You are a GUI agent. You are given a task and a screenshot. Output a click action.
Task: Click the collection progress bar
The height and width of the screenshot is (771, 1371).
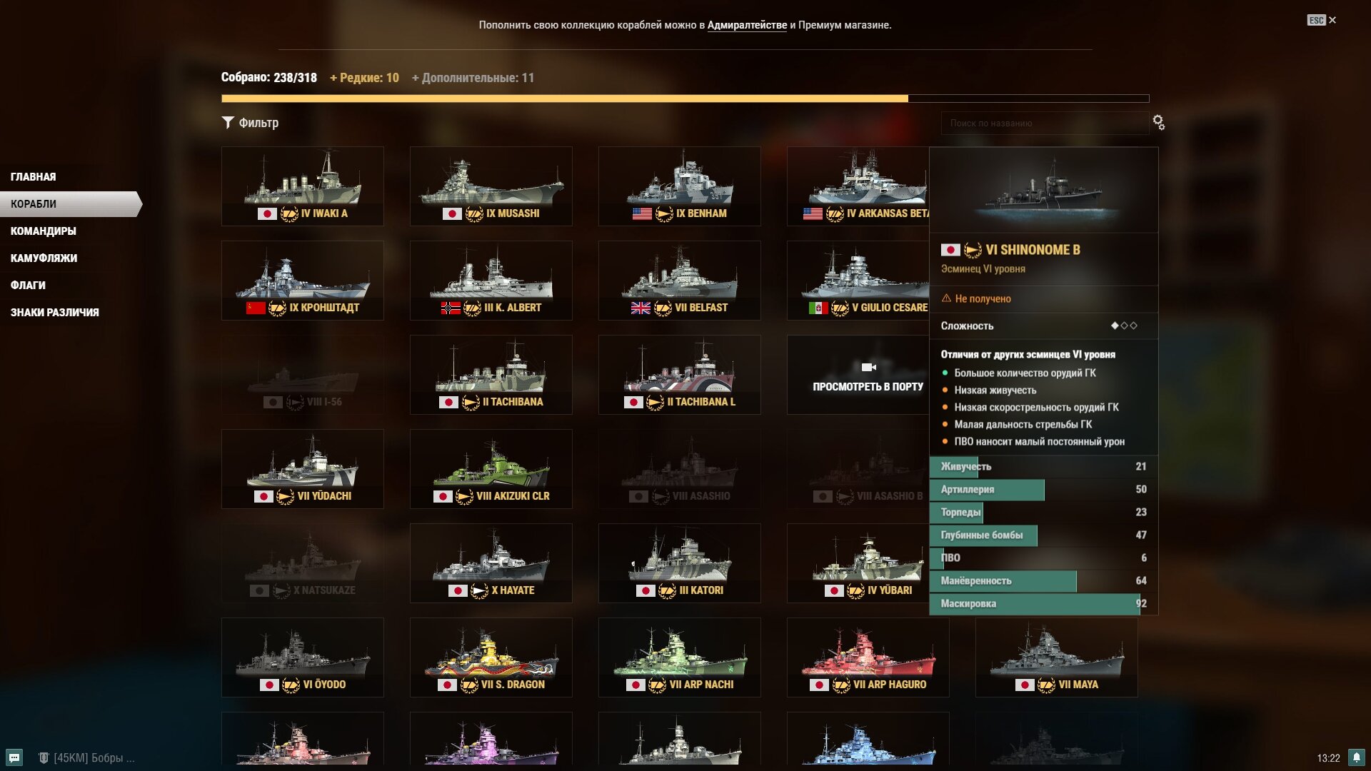685,99
